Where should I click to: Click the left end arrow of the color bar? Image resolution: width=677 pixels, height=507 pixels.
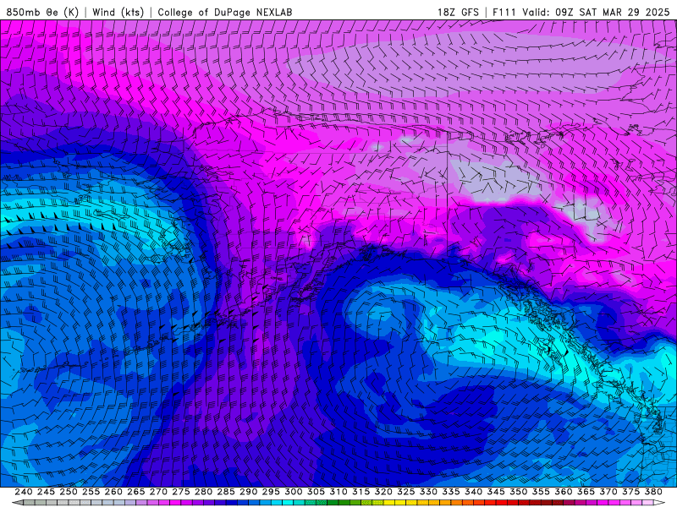point(18,502)
